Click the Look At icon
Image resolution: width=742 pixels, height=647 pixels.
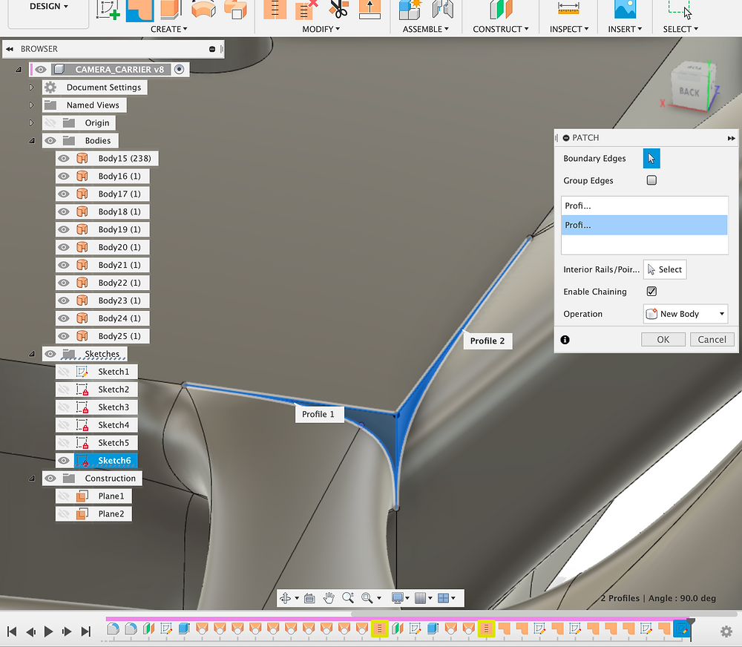pyautogui.click(x=309, y=598)
